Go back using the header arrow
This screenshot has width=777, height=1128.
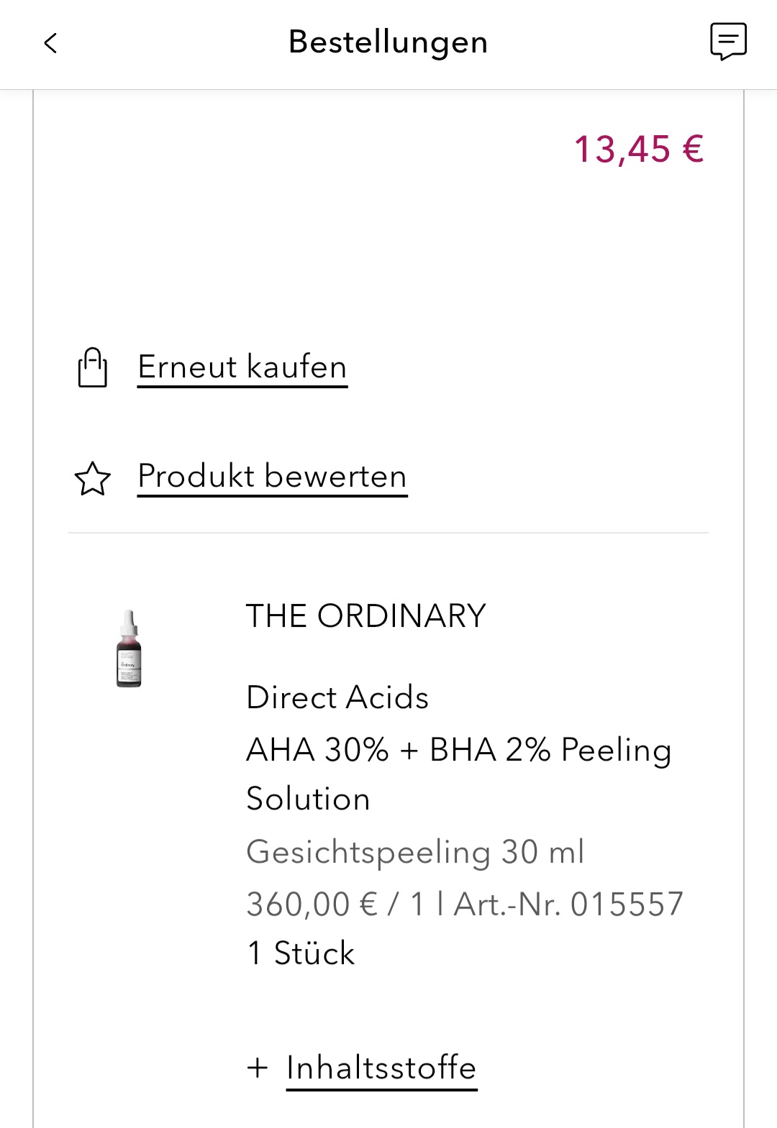click(x=50, y=43)
